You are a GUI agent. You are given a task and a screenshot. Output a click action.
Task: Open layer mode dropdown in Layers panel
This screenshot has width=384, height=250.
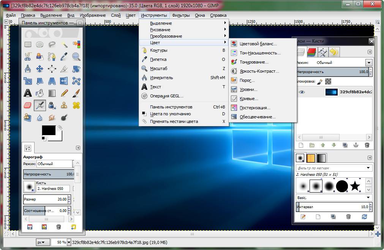click(x=369, y=62)
